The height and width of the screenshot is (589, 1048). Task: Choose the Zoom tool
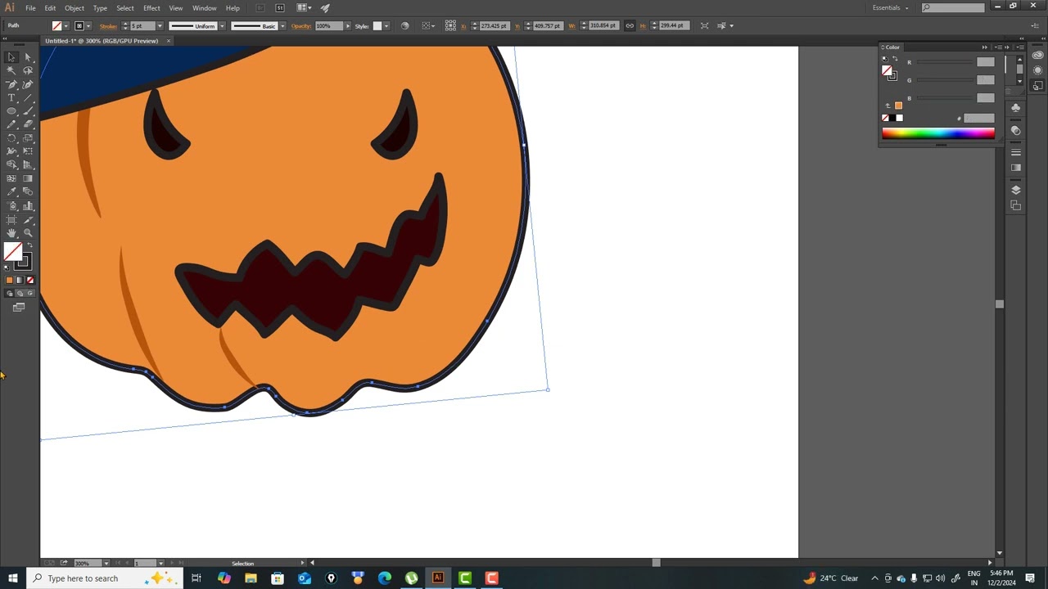[x=28, y=234]
